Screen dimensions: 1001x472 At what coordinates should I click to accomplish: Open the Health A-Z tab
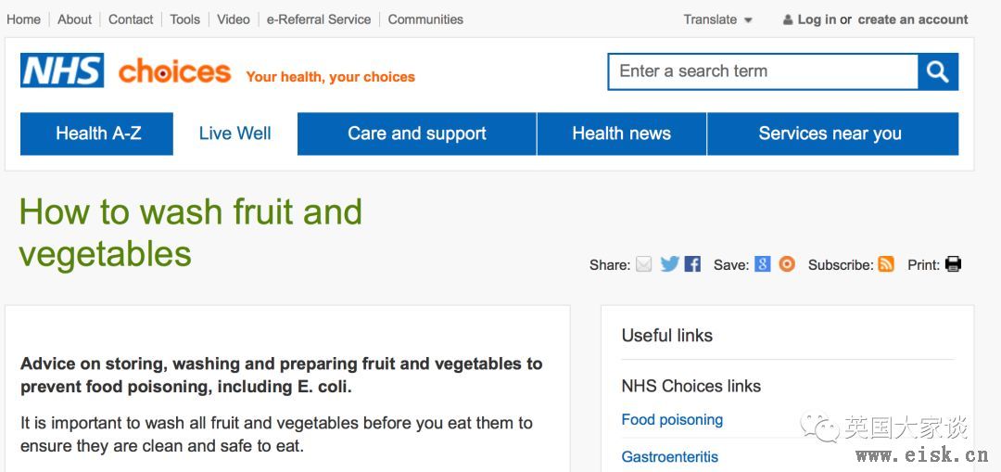click(x=97, y=134)
